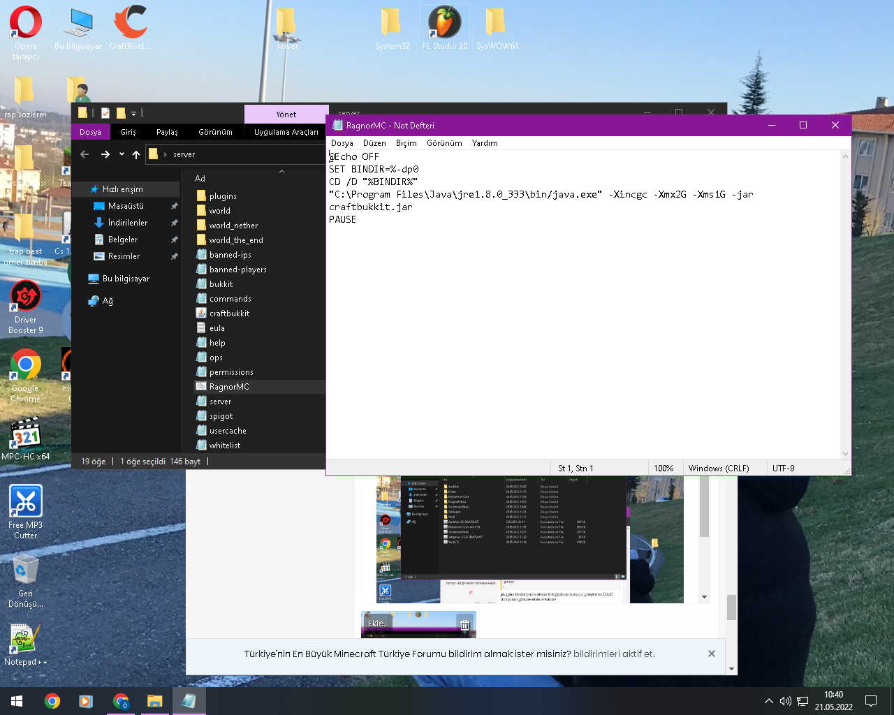Image resolution: width=894 pixels, height=715 pixels.
Task: Launch Free MP3 Cutter shortcut
Action: 25,512
